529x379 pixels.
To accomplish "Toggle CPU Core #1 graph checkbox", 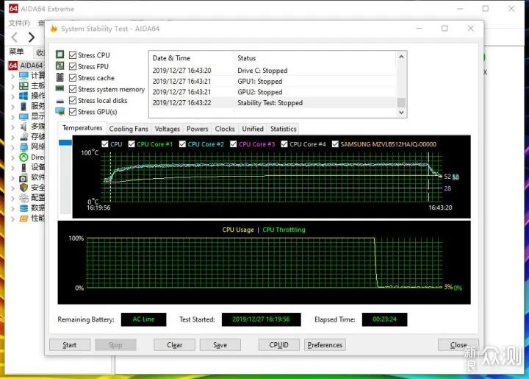I will point(132,144).
